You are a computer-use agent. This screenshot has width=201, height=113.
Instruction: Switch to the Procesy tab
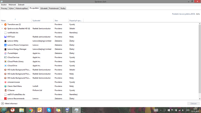(x=4, y=8)
